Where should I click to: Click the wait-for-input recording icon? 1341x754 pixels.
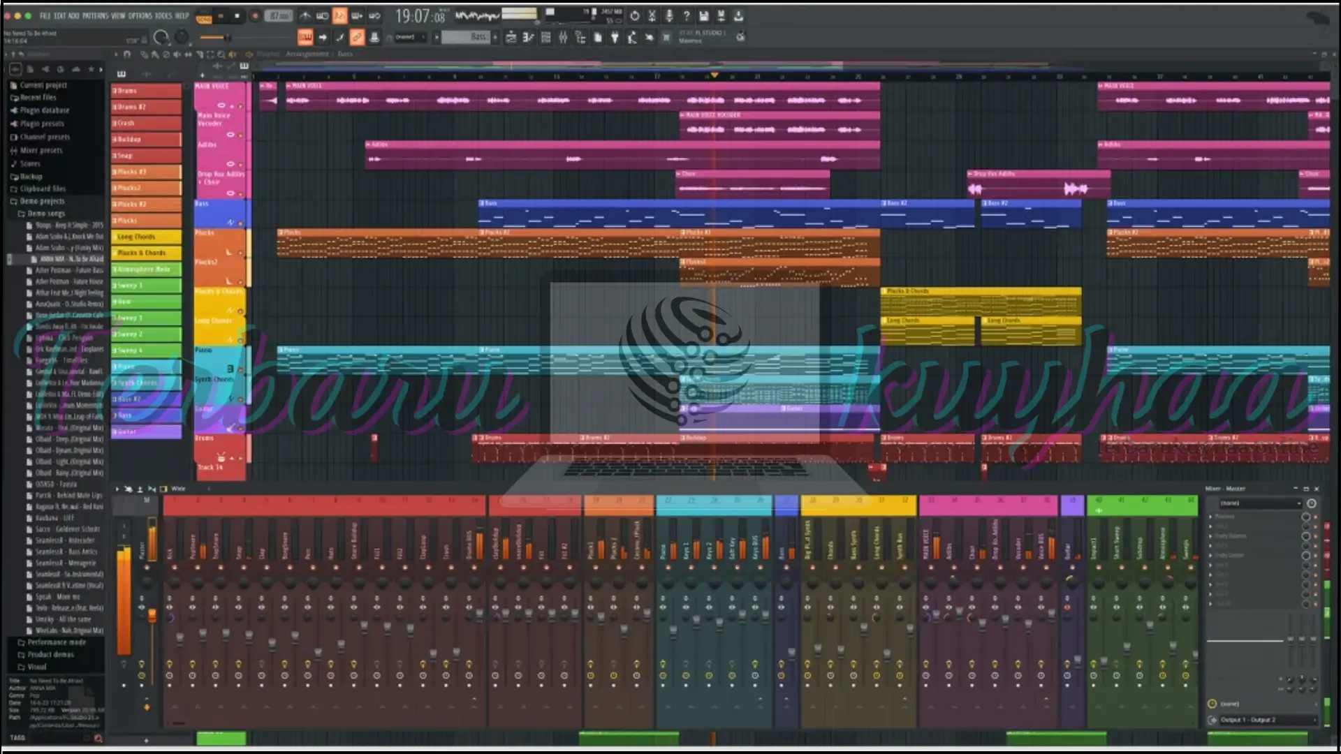click(x=322, y=15)
